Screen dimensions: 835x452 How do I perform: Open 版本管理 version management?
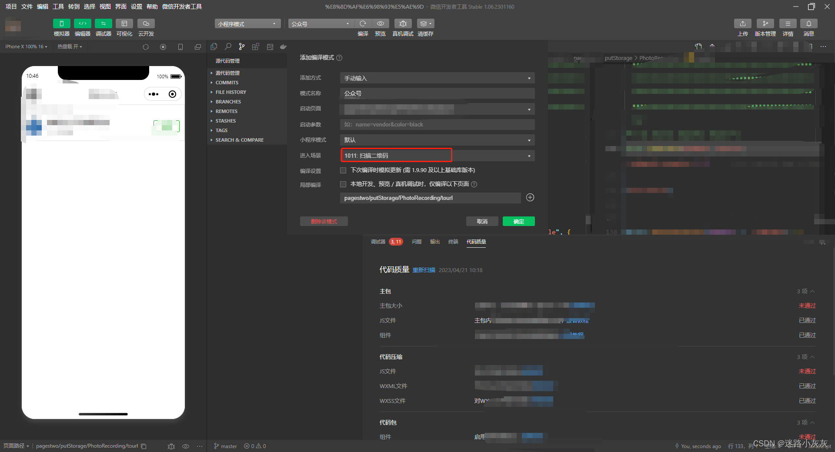(x=765, y=23)
